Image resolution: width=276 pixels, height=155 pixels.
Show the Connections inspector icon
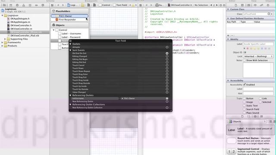(x=268, y=5)
